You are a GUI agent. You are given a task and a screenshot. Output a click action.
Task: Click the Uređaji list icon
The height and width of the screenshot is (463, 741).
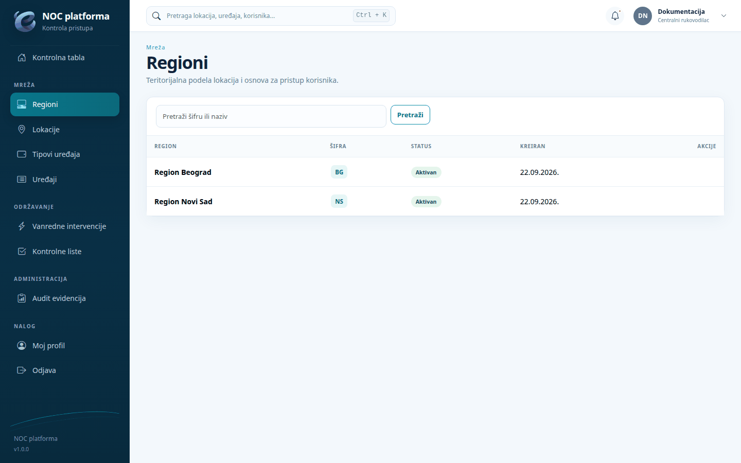(22, 180)
